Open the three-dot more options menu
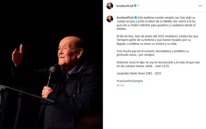 pyautogui.click(x=200, y=6)
